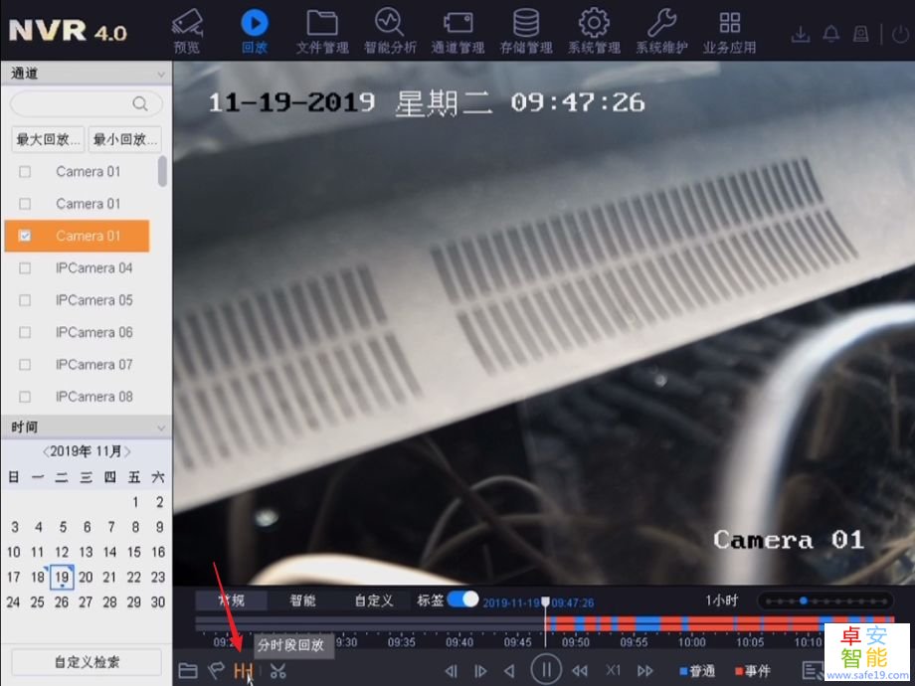Open the download center icon at top right
This screenshot has width=915, height=686.
(801, 33)
